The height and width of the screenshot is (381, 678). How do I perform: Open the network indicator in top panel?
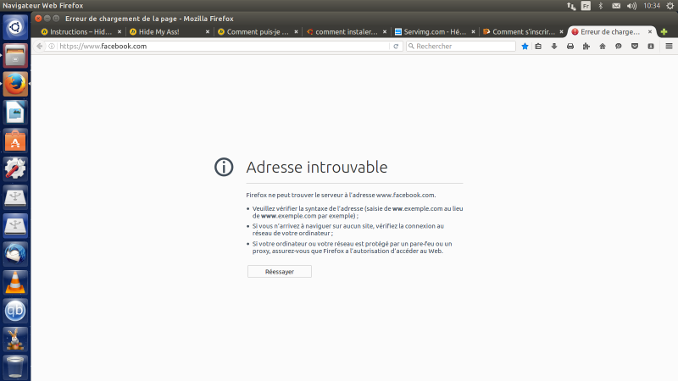[571, 6]
